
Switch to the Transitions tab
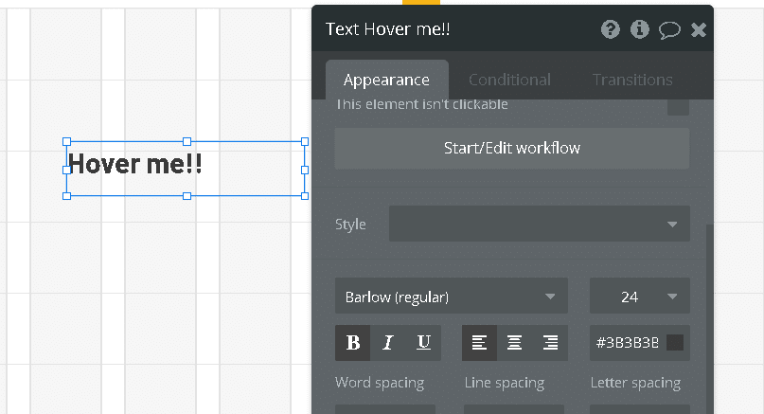click(x=632, y=80)
